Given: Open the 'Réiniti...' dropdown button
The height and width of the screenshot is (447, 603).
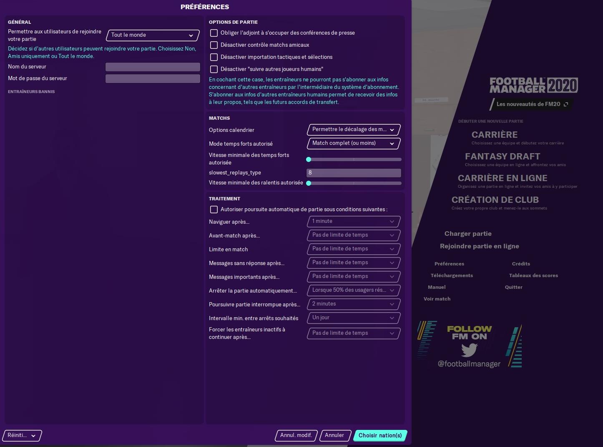Looking at the screenshot, I should click(22, 435).
